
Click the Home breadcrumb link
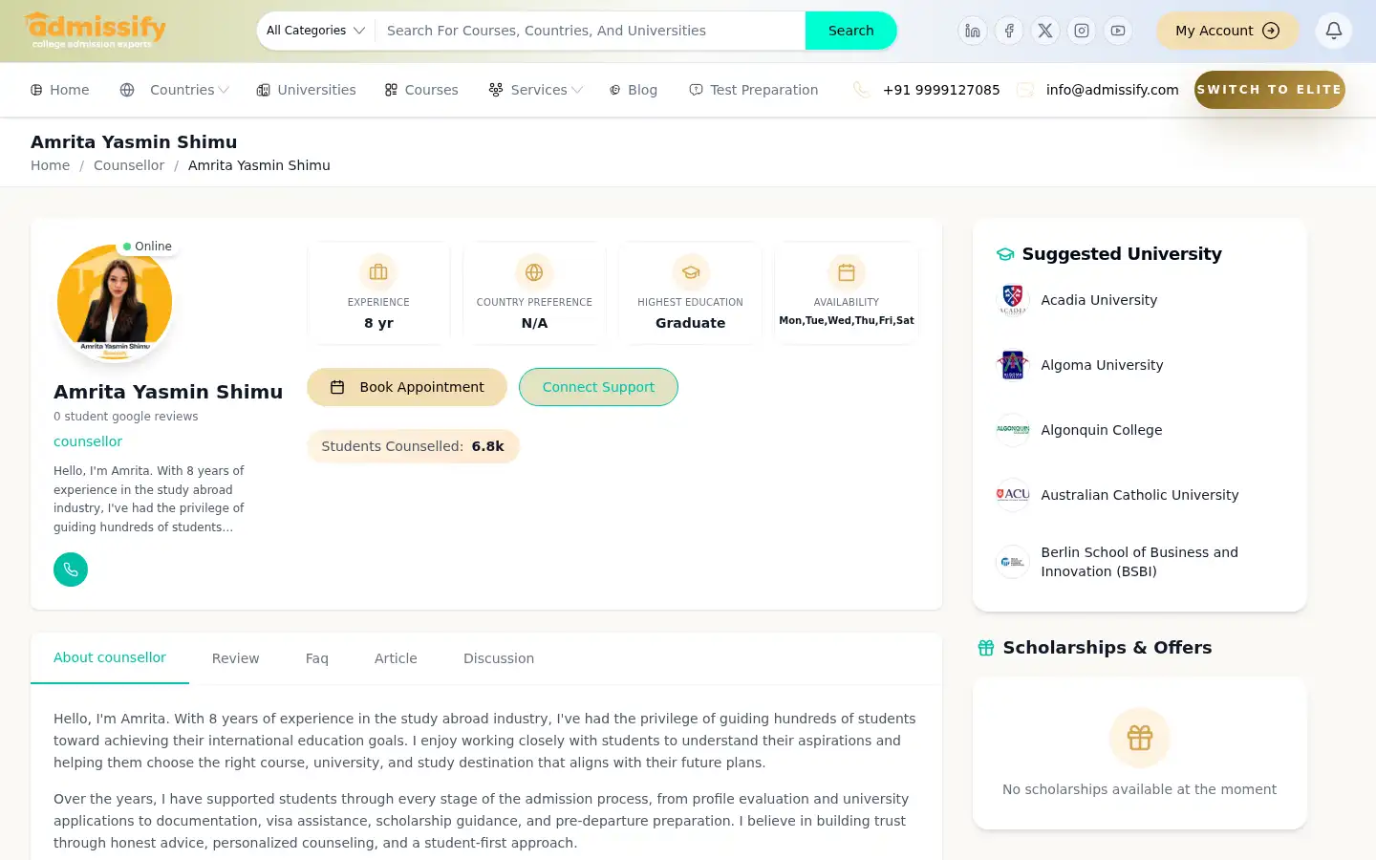click(x=50, y=165)
